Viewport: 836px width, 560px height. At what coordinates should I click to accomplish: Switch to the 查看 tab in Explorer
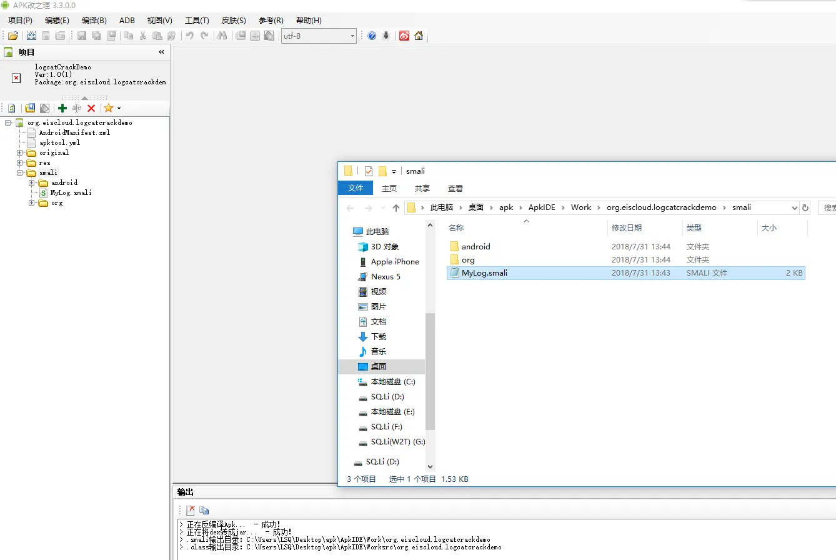point(455,188)
